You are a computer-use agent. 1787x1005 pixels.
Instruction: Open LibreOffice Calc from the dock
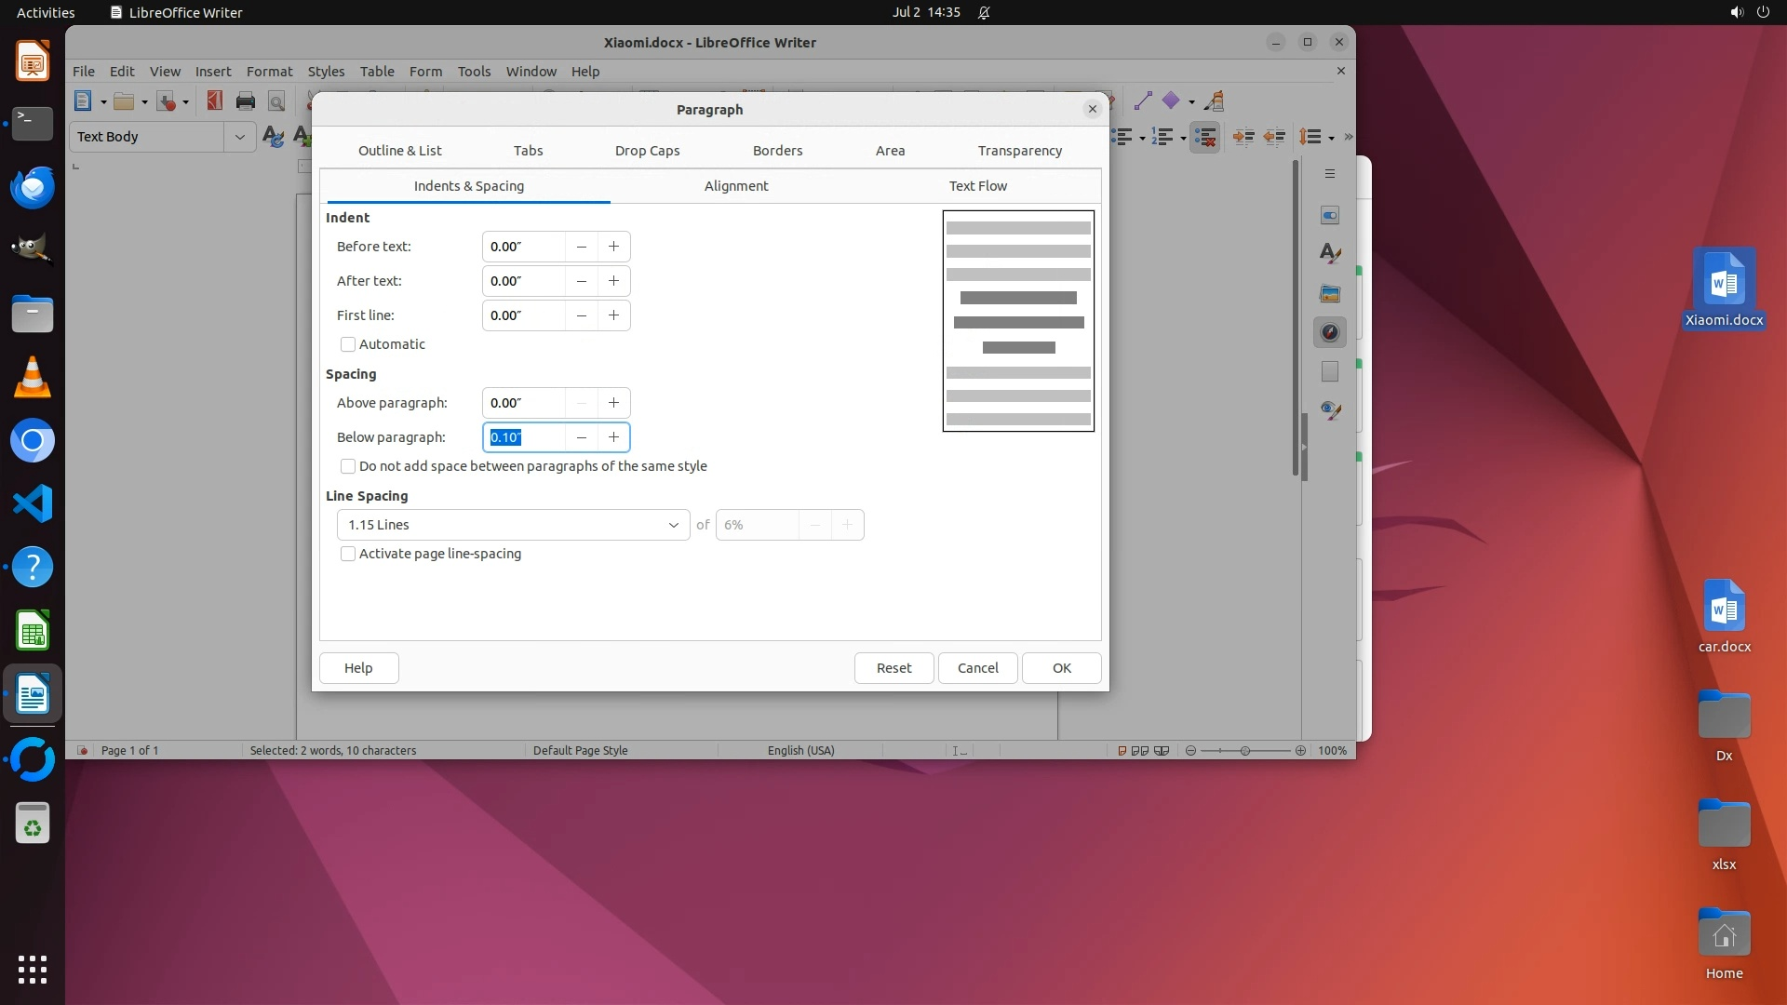tap(33, 632)
